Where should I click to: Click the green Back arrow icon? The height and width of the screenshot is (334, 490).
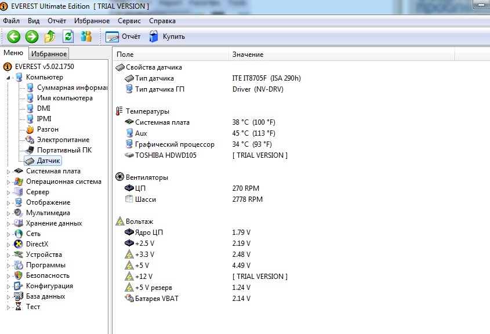pos(13,37)
